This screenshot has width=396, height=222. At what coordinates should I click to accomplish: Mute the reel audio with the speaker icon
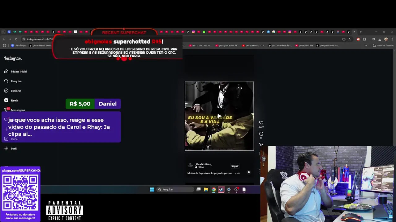[x=249, y=172]
